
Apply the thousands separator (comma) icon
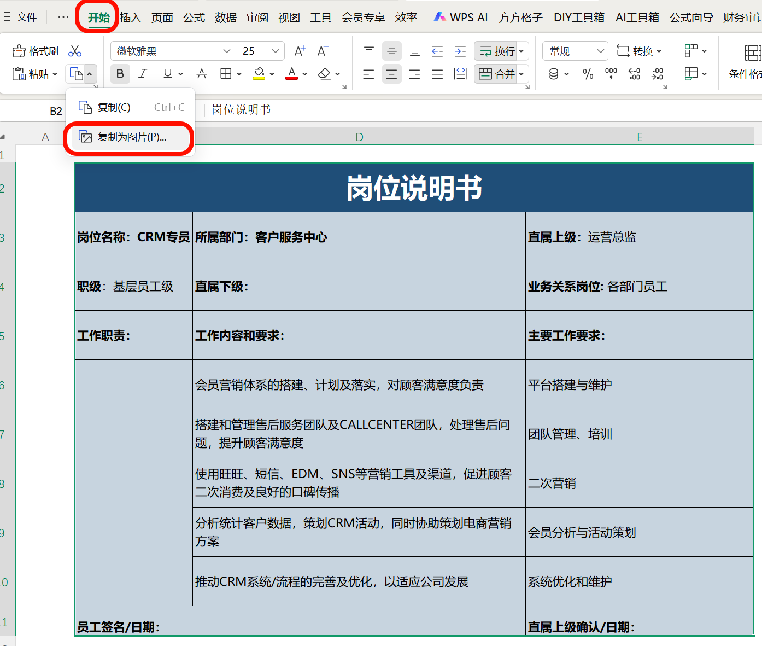coord(611,74)
